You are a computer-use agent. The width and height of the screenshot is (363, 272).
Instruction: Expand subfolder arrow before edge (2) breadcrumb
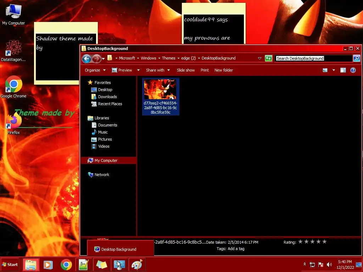point(178,58)
